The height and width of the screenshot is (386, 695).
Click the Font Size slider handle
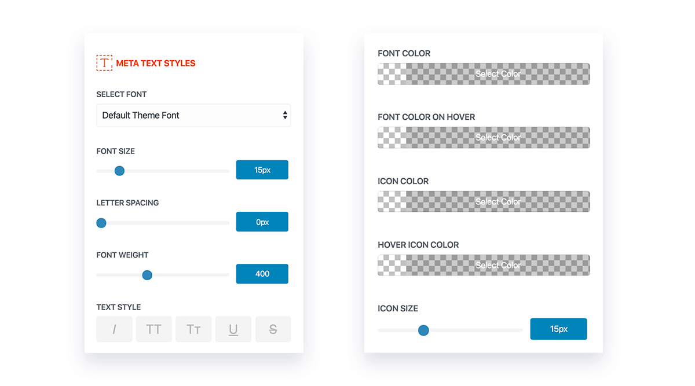click(119, 171)
